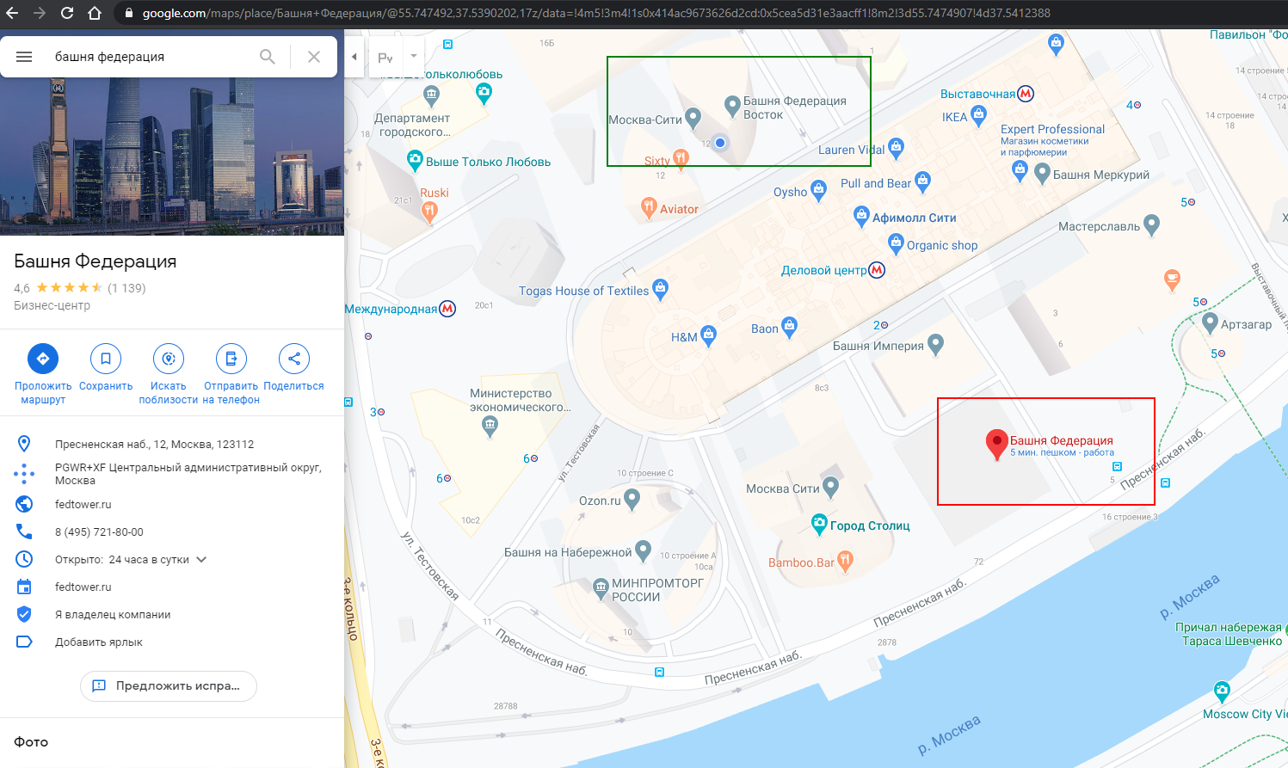Click the plus code PGWR+XF
Image resolution: width=1288 pixels, height=768 pixels.
coord(188,474)
